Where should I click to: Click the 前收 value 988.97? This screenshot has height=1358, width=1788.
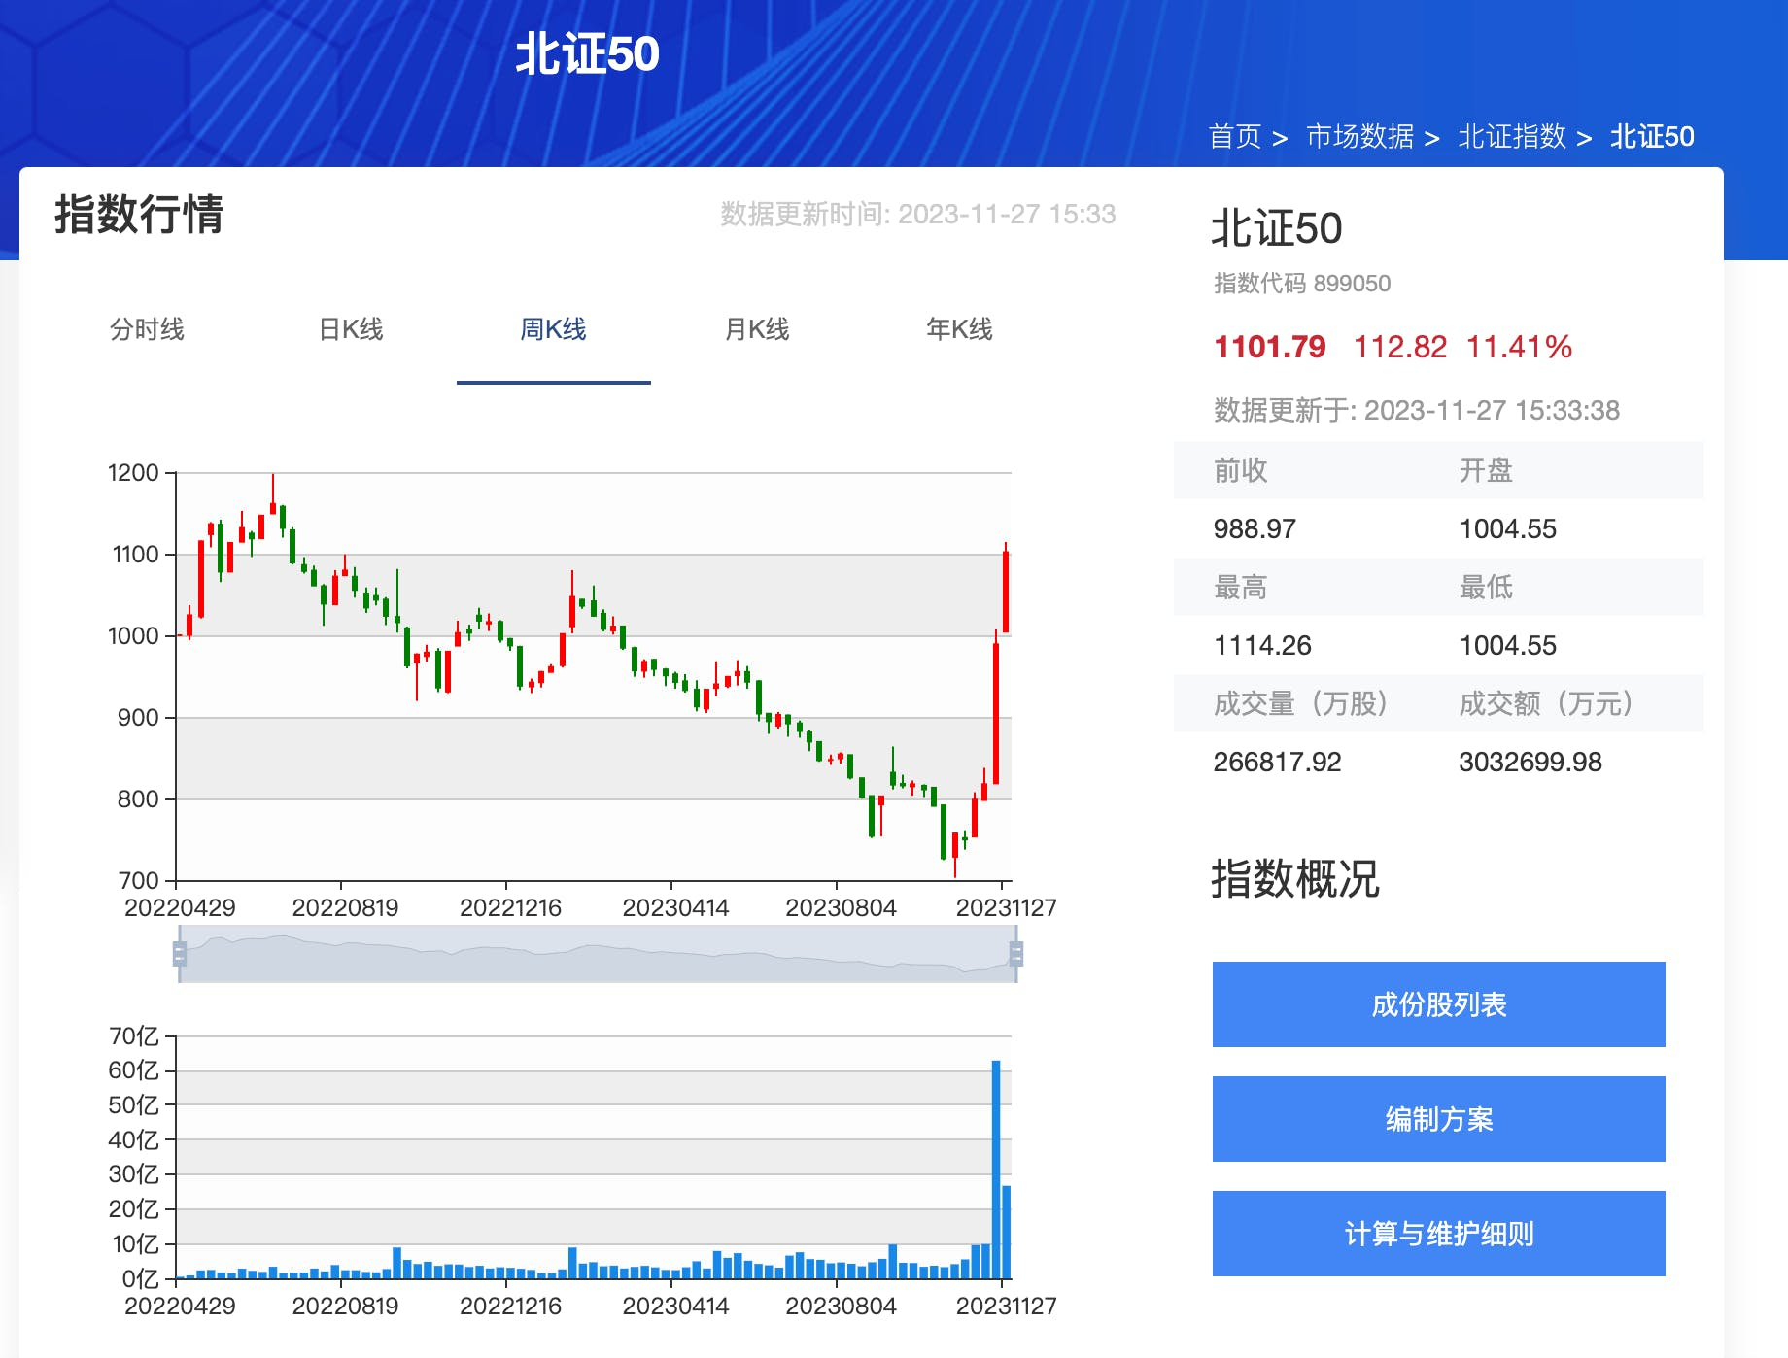1255,528
